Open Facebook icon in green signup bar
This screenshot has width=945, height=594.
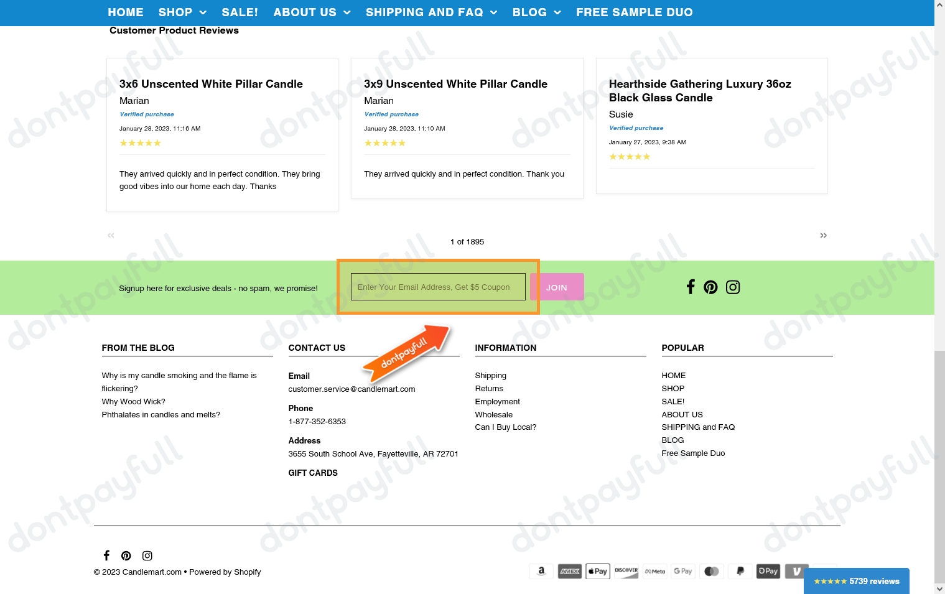690,287
